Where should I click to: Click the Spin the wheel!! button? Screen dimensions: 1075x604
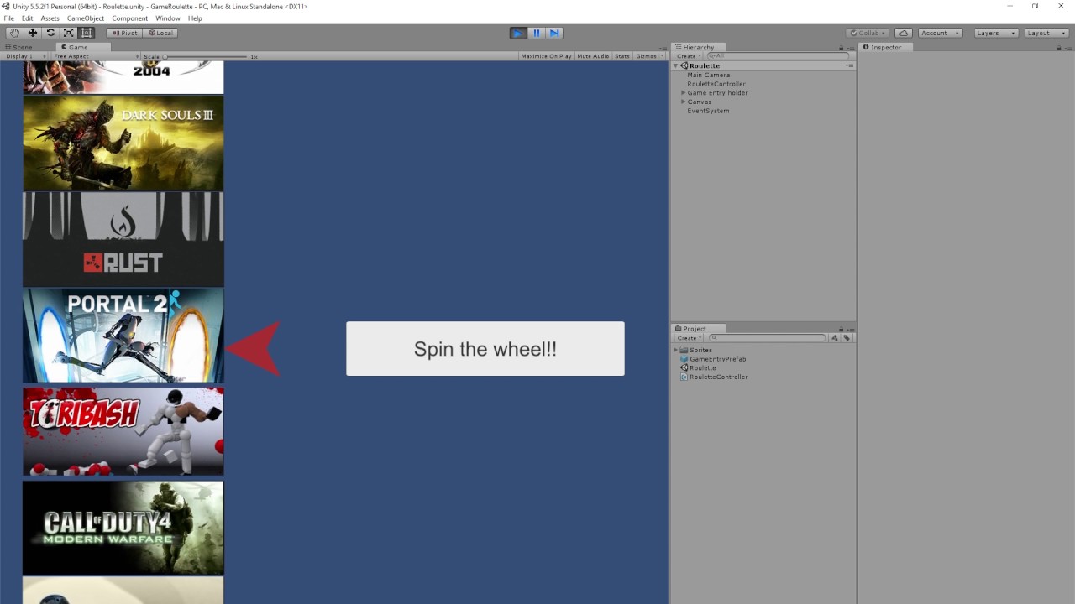pos(485,349)
